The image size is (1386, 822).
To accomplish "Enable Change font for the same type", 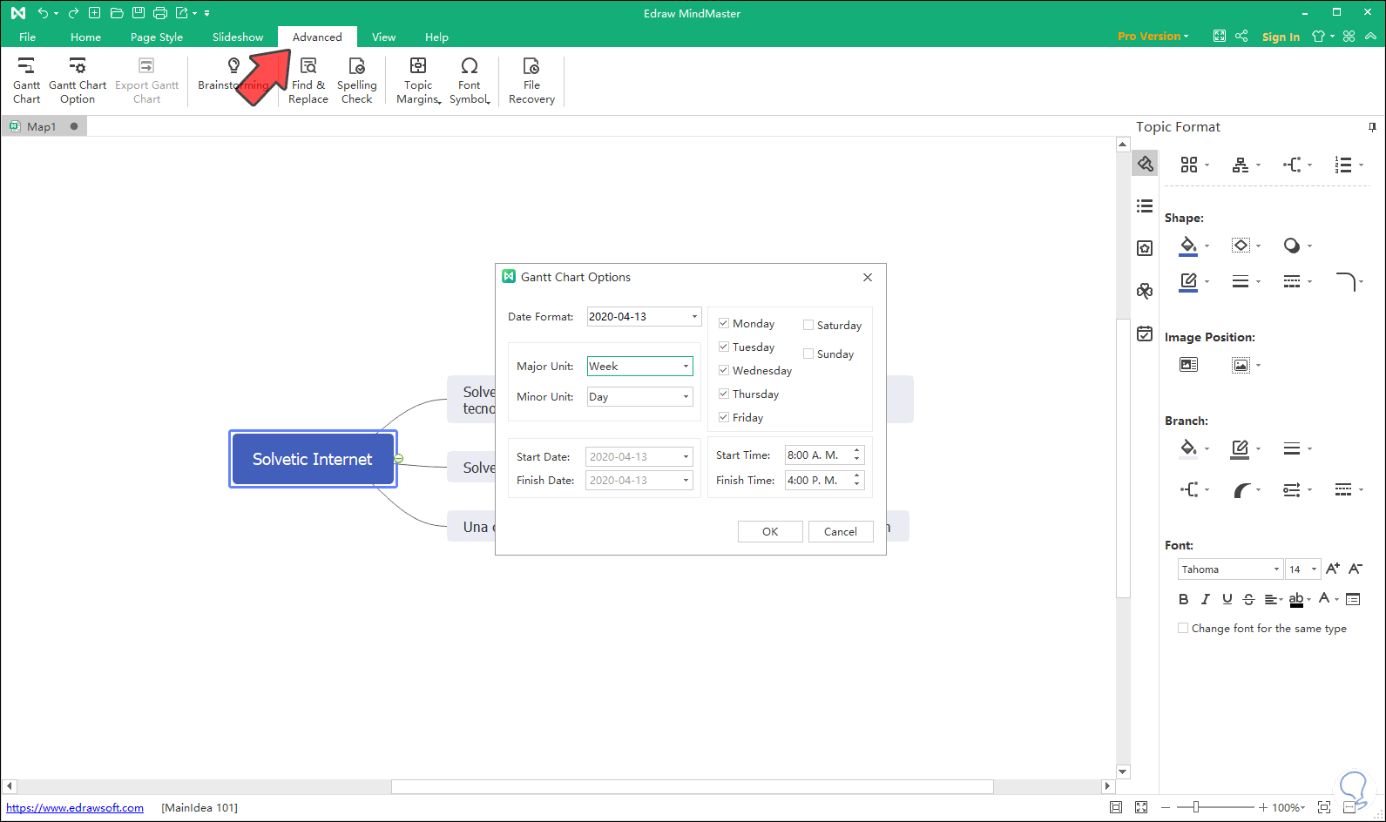I will (x=1183, y=628).
